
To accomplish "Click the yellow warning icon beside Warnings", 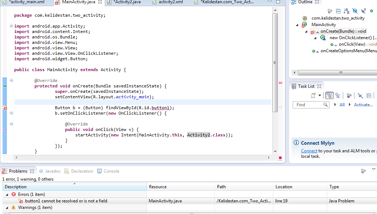I will (13, 207).
